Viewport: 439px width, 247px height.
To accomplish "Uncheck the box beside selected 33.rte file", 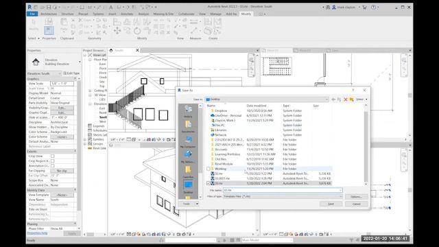I will point(209,183).
